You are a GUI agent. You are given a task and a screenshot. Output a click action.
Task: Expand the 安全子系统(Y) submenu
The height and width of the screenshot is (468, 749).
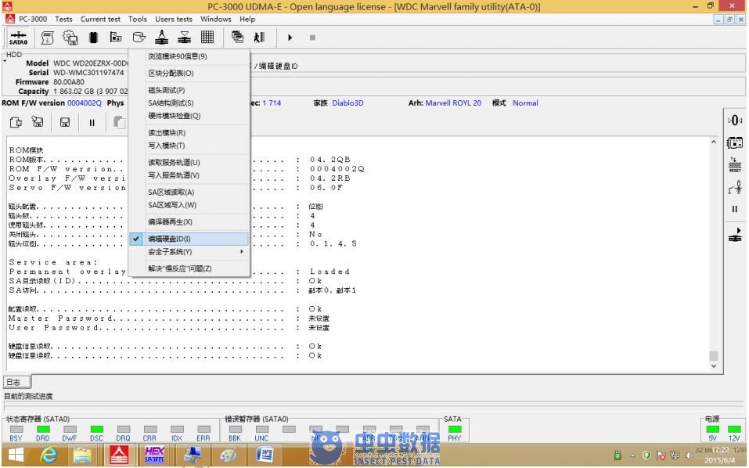(189, 252)
